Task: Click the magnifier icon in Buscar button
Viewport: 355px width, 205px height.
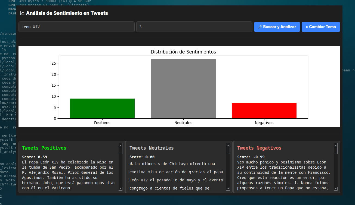Action: click(x=260, y=27)
